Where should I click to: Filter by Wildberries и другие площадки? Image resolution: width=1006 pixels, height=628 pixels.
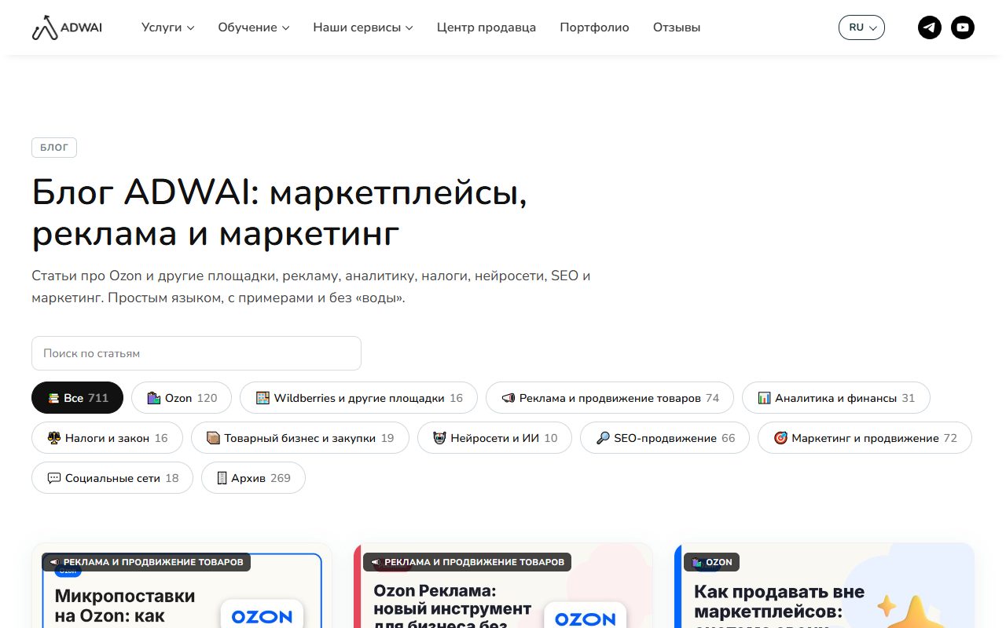(359, 398)
